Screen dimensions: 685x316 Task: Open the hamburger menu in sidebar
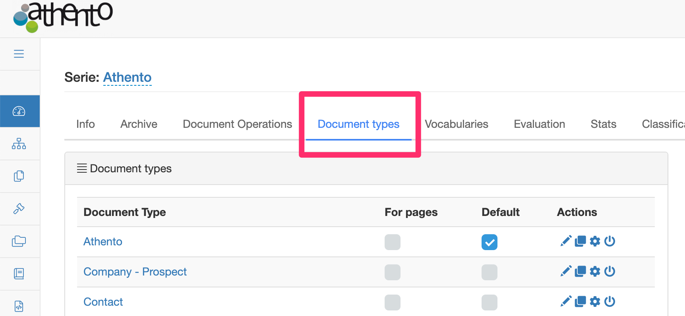pos(19,54)
